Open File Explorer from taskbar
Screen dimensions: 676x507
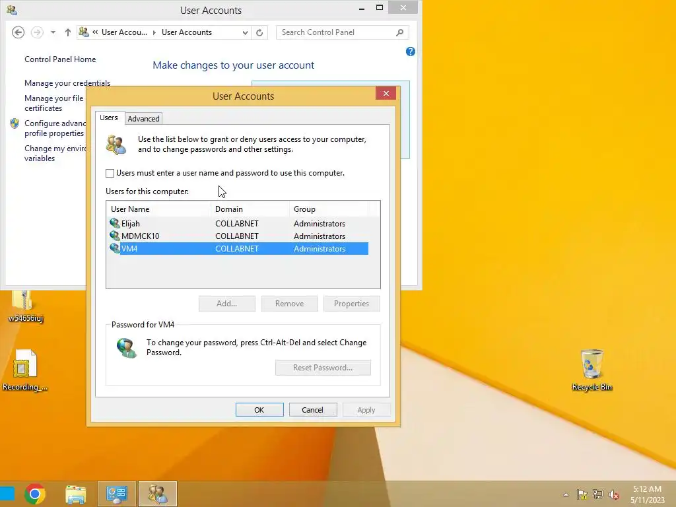[x=76, y=494]
